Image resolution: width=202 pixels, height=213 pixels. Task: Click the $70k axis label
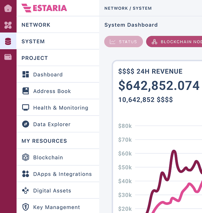tap(125, 140)
